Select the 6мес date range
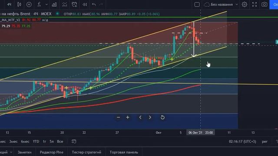The width and height of the screenshot is (278, 156). click(25, 142)
